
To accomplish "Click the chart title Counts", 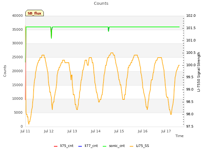I will 101,3.
